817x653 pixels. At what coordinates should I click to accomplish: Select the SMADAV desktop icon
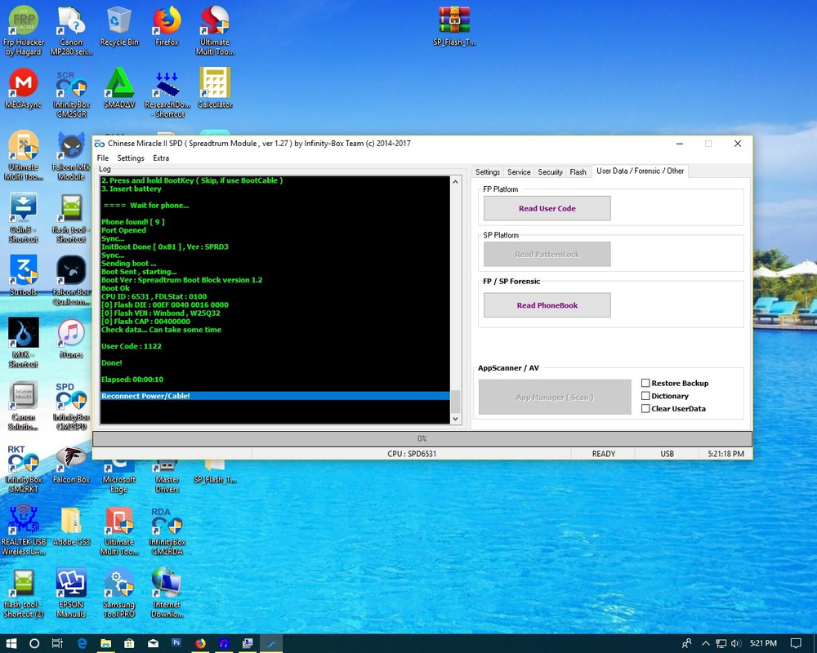(x=119, y=88)
